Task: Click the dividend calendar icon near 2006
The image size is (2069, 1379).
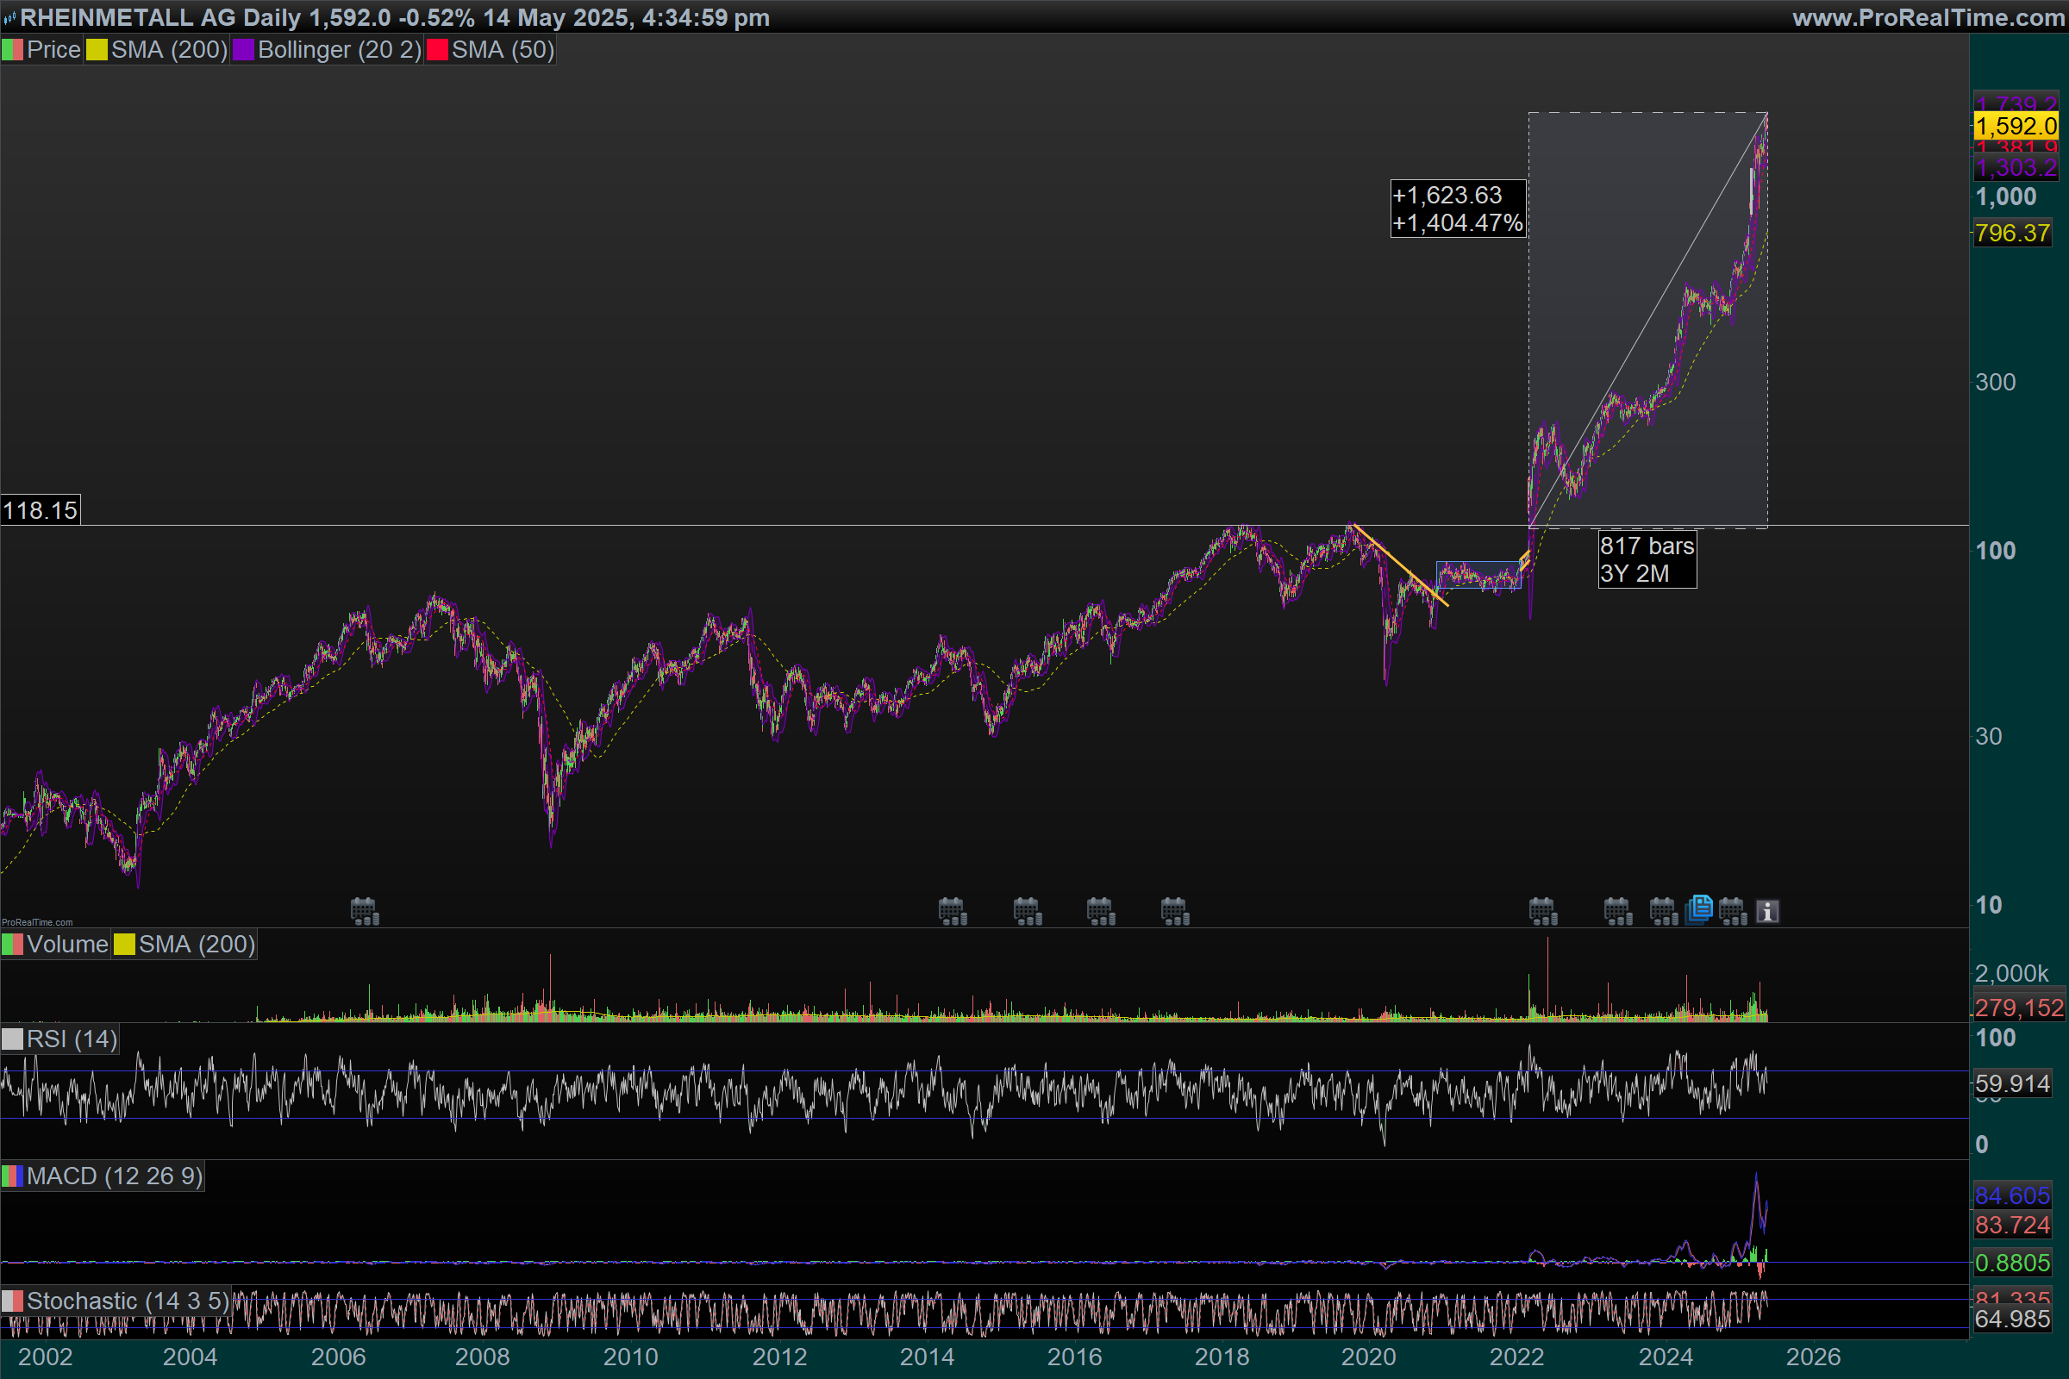Action: (x=364, y=911)
